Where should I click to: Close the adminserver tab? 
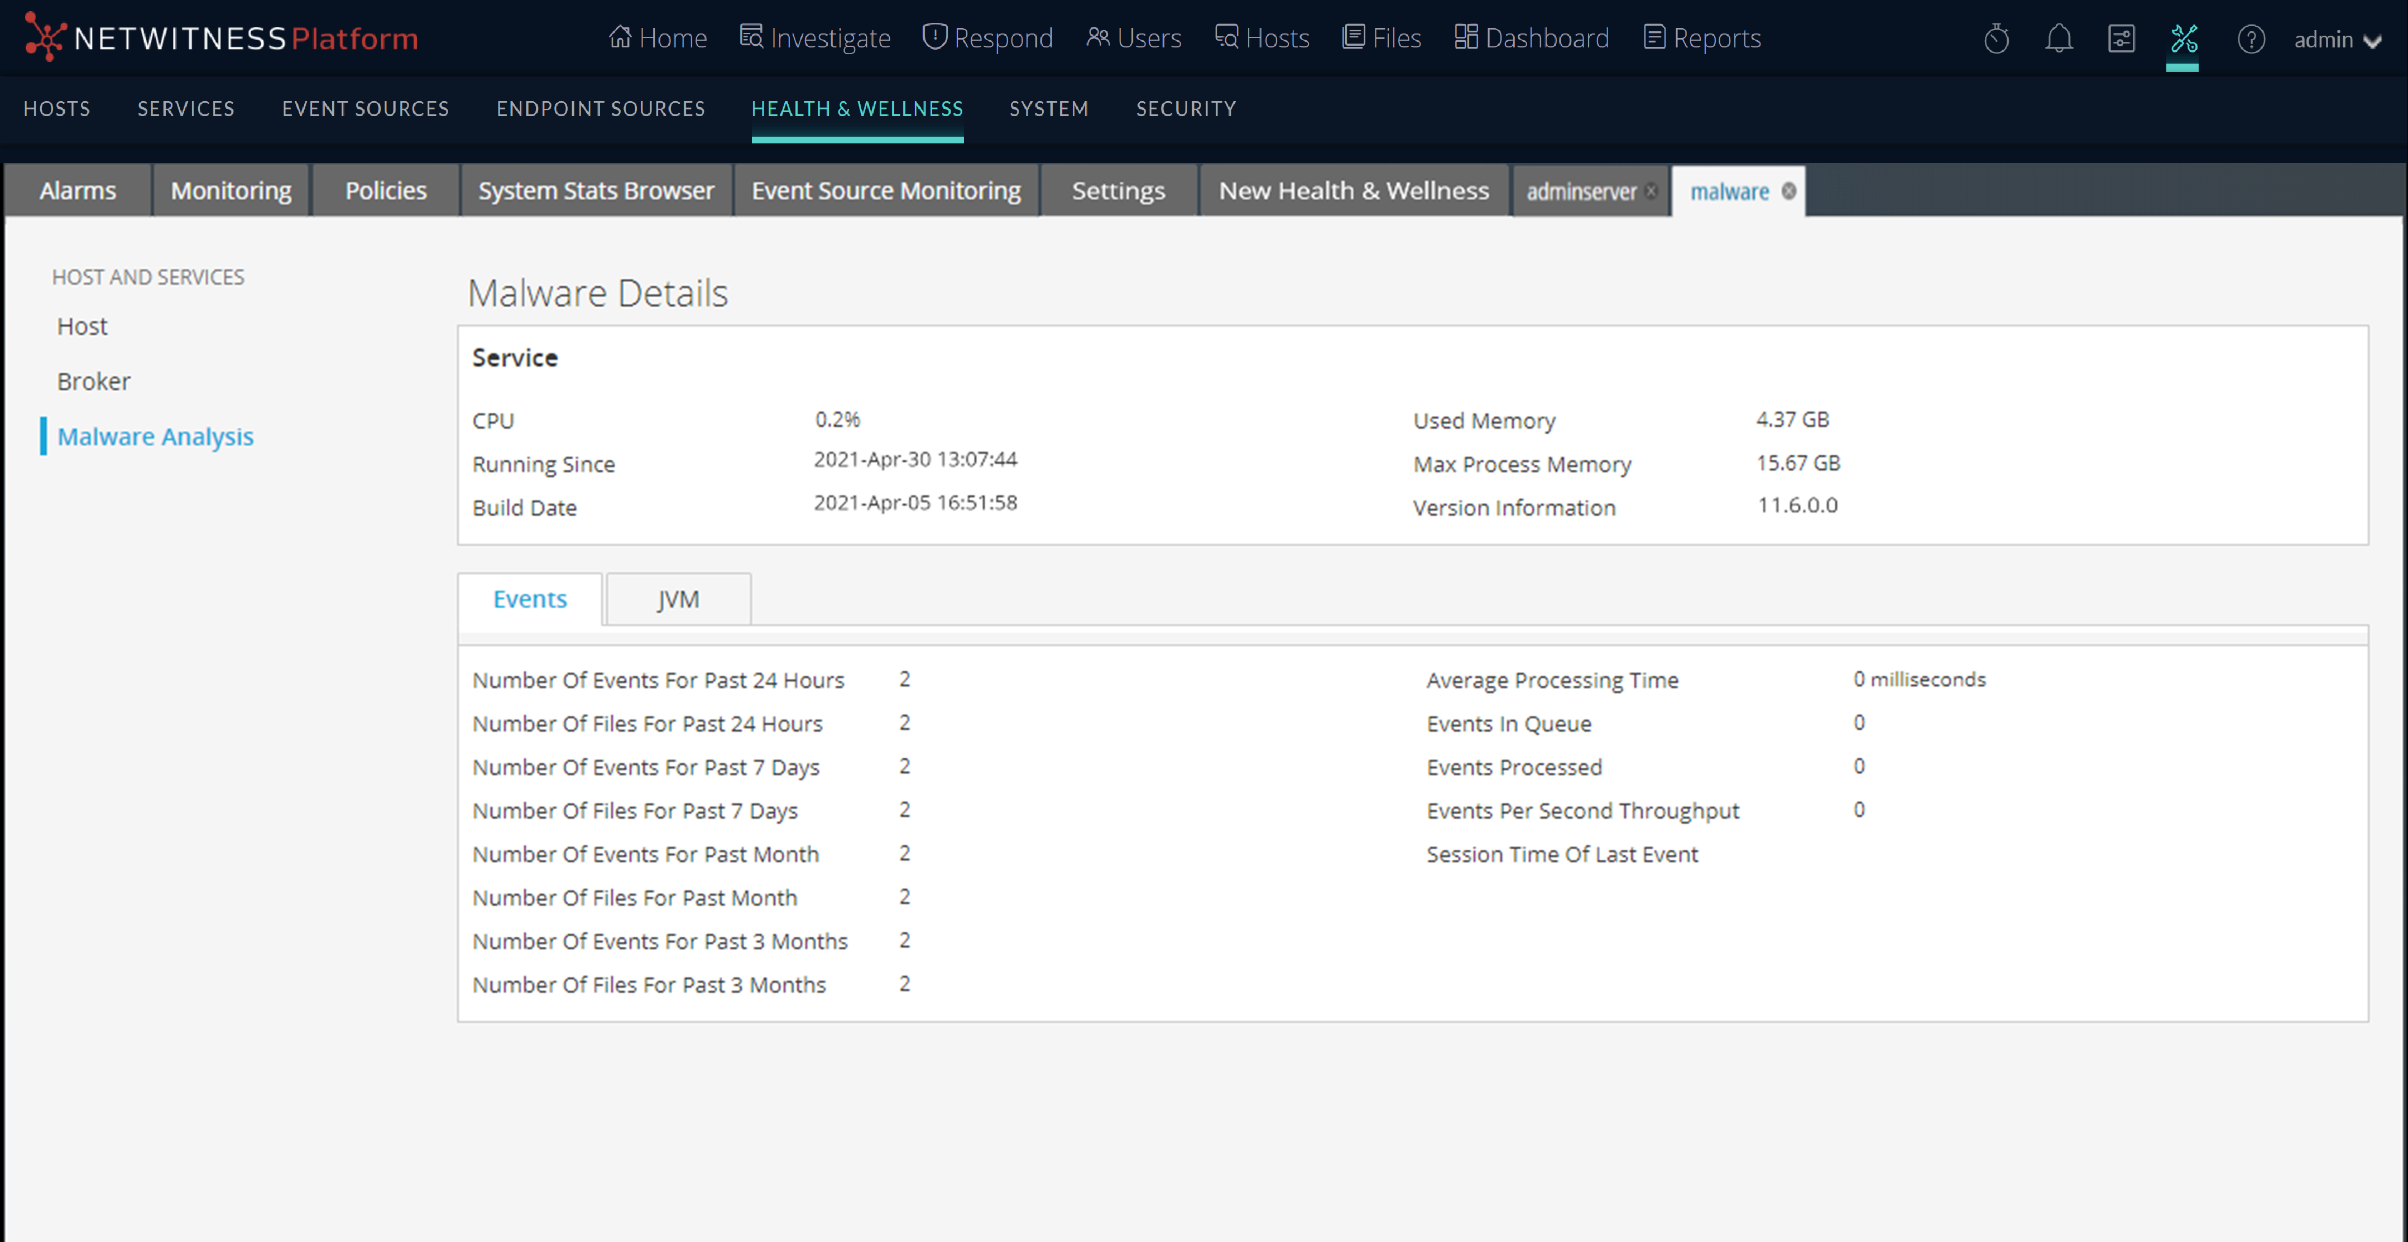[x=1652, y=191]
